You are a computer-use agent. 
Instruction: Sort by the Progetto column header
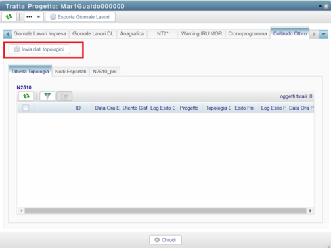click(x=189, y=108)
